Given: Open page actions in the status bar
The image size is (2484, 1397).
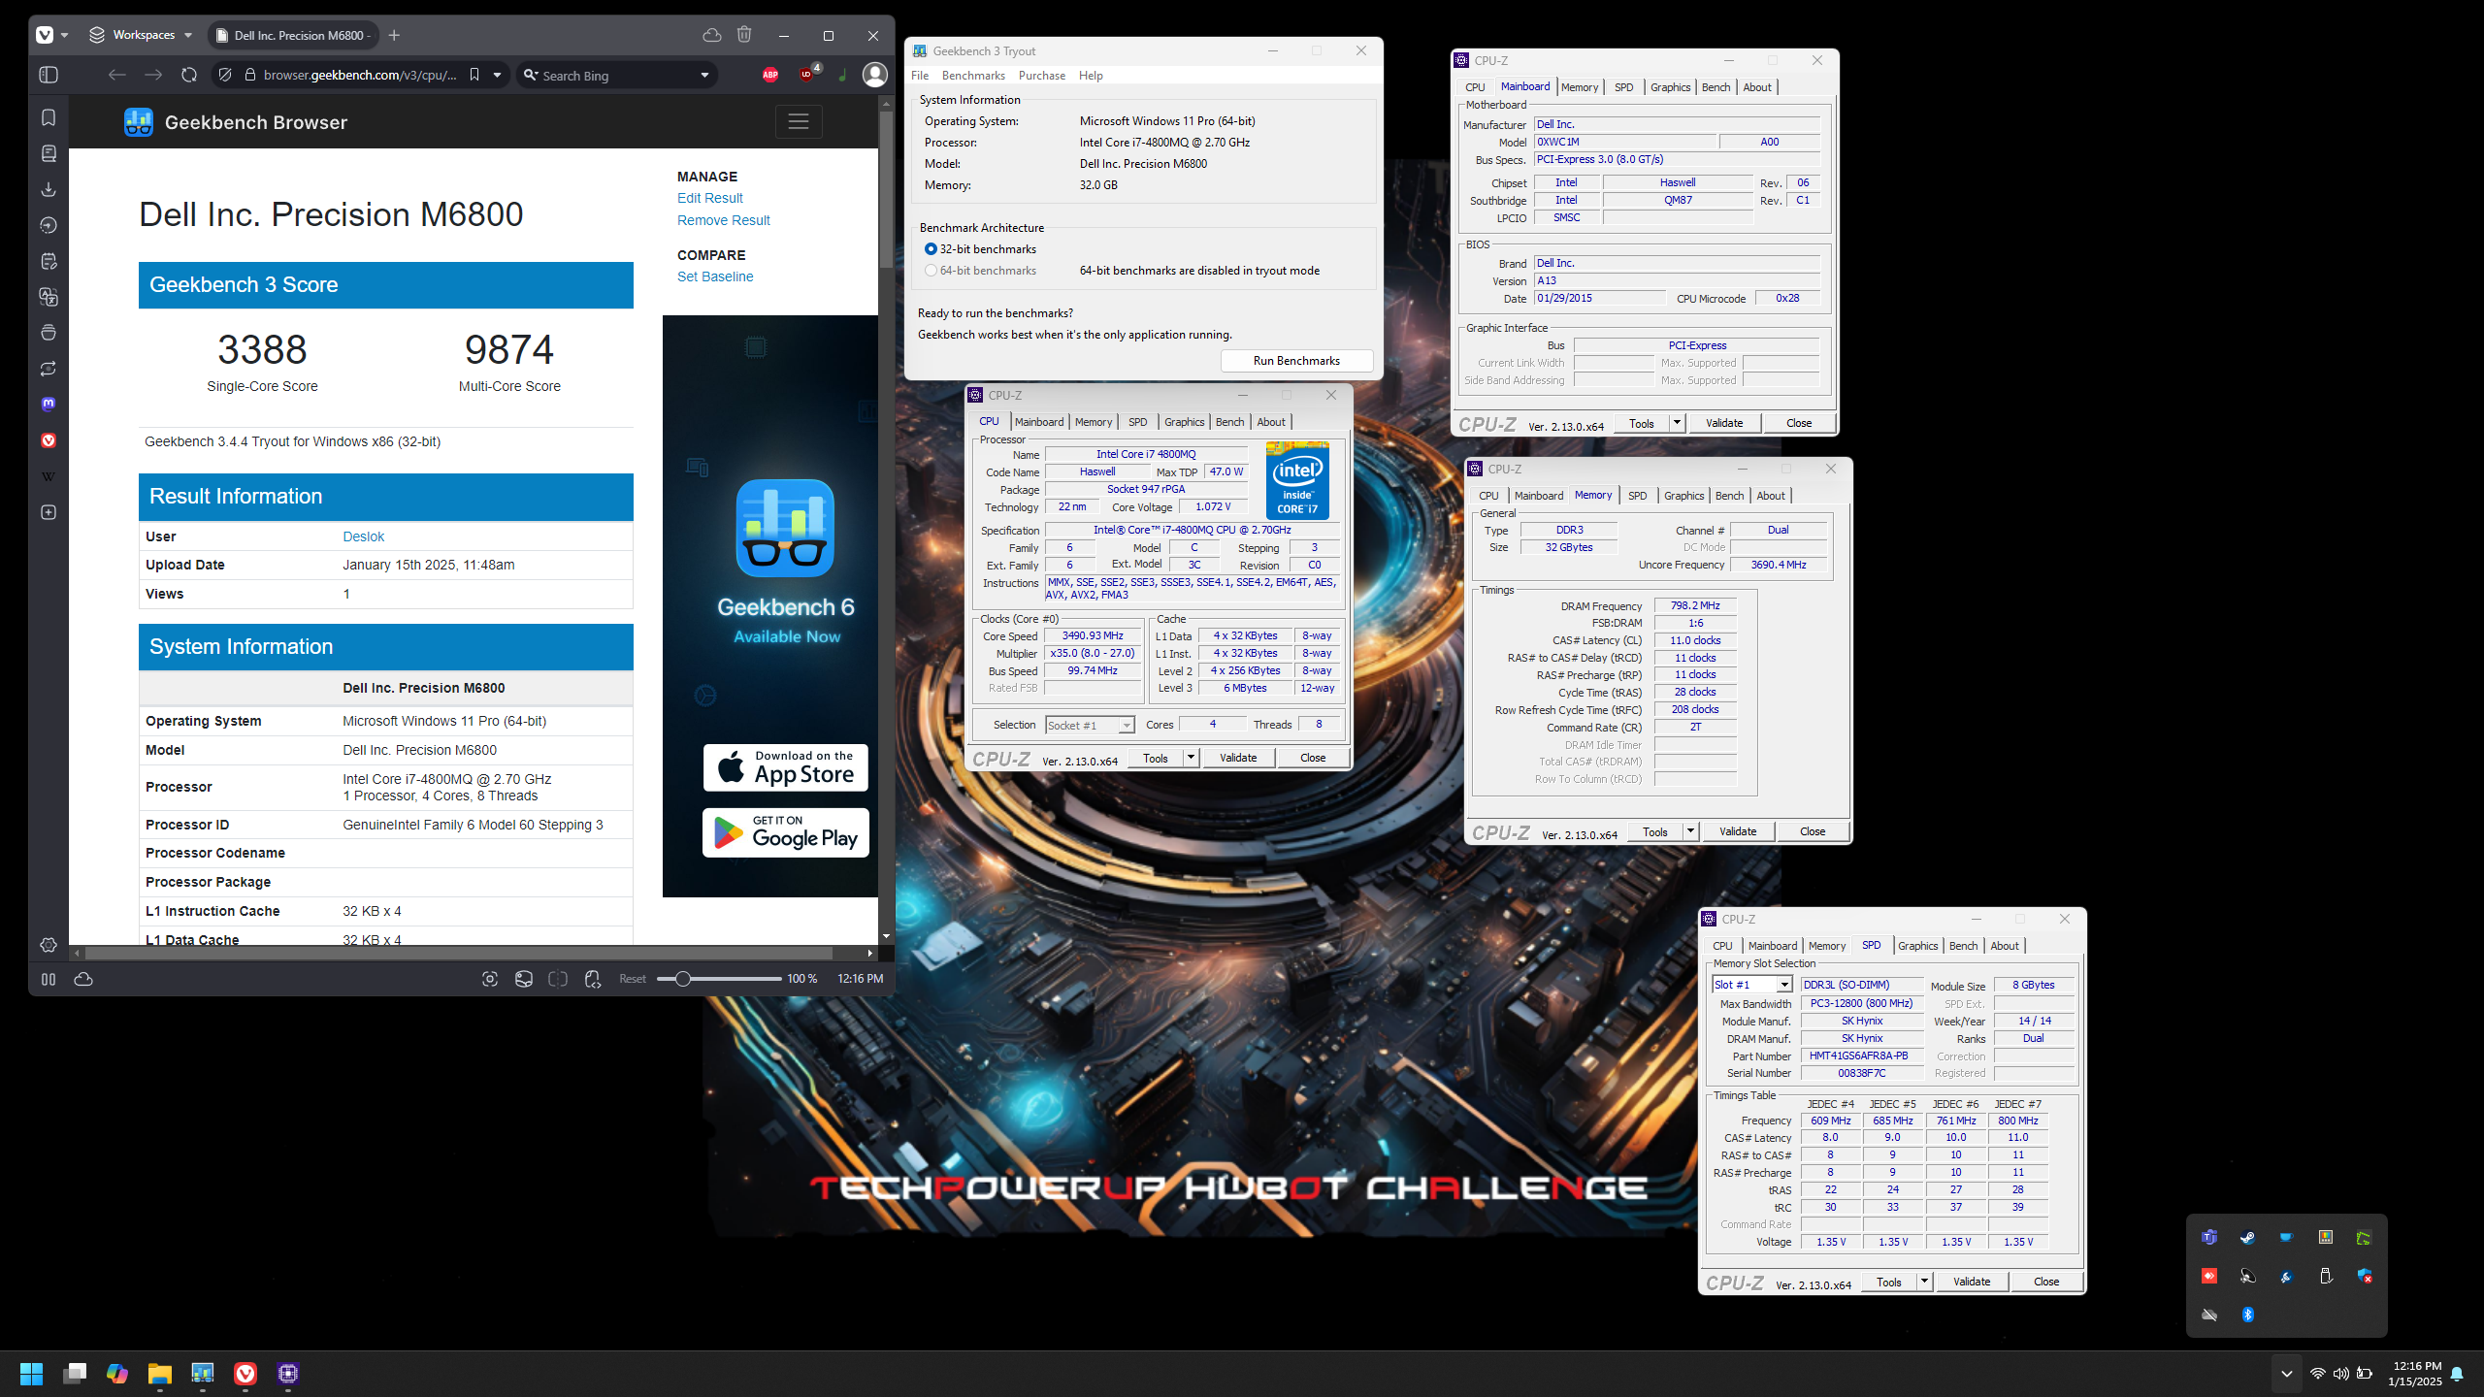Looking at the screenshot, I should (x=593, y=979).
